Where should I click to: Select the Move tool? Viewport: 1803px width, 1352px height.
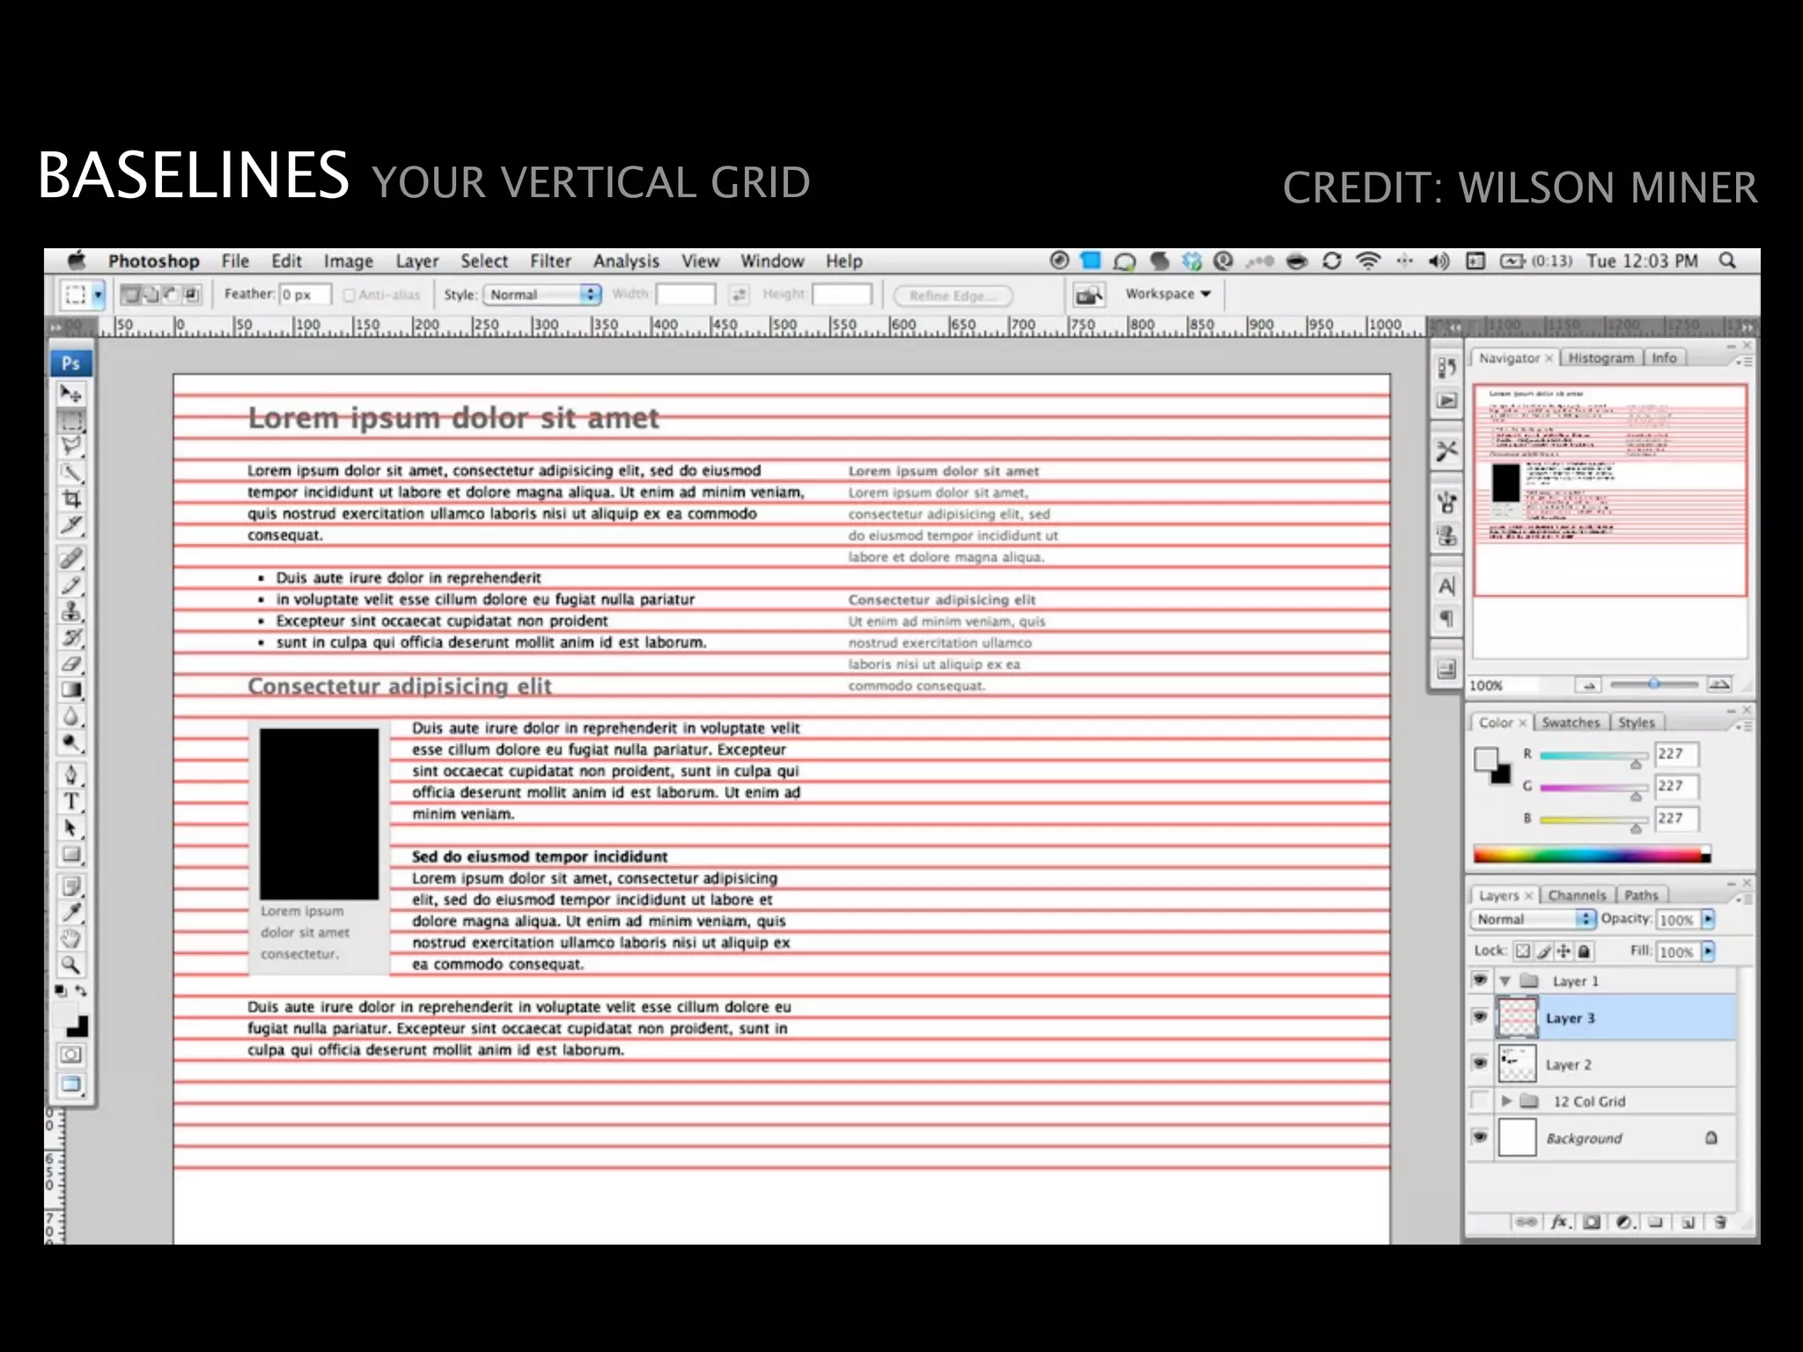point(71,393)
